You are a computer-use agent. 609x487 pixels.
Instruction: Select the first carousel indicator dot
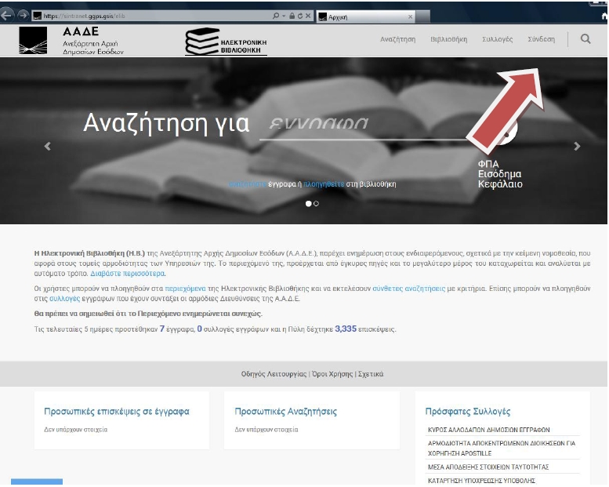308,203
